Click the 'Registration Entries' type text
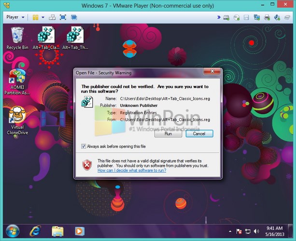Image resolution: width=296 pixels, height=241 pixels. point(139,113)
